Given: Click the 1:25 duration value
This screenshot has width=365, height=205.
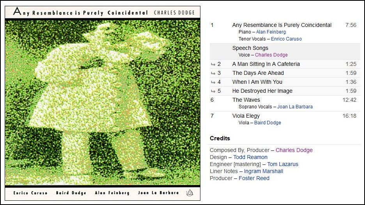Looking at the screenshot, I should (x=351, y=64).
